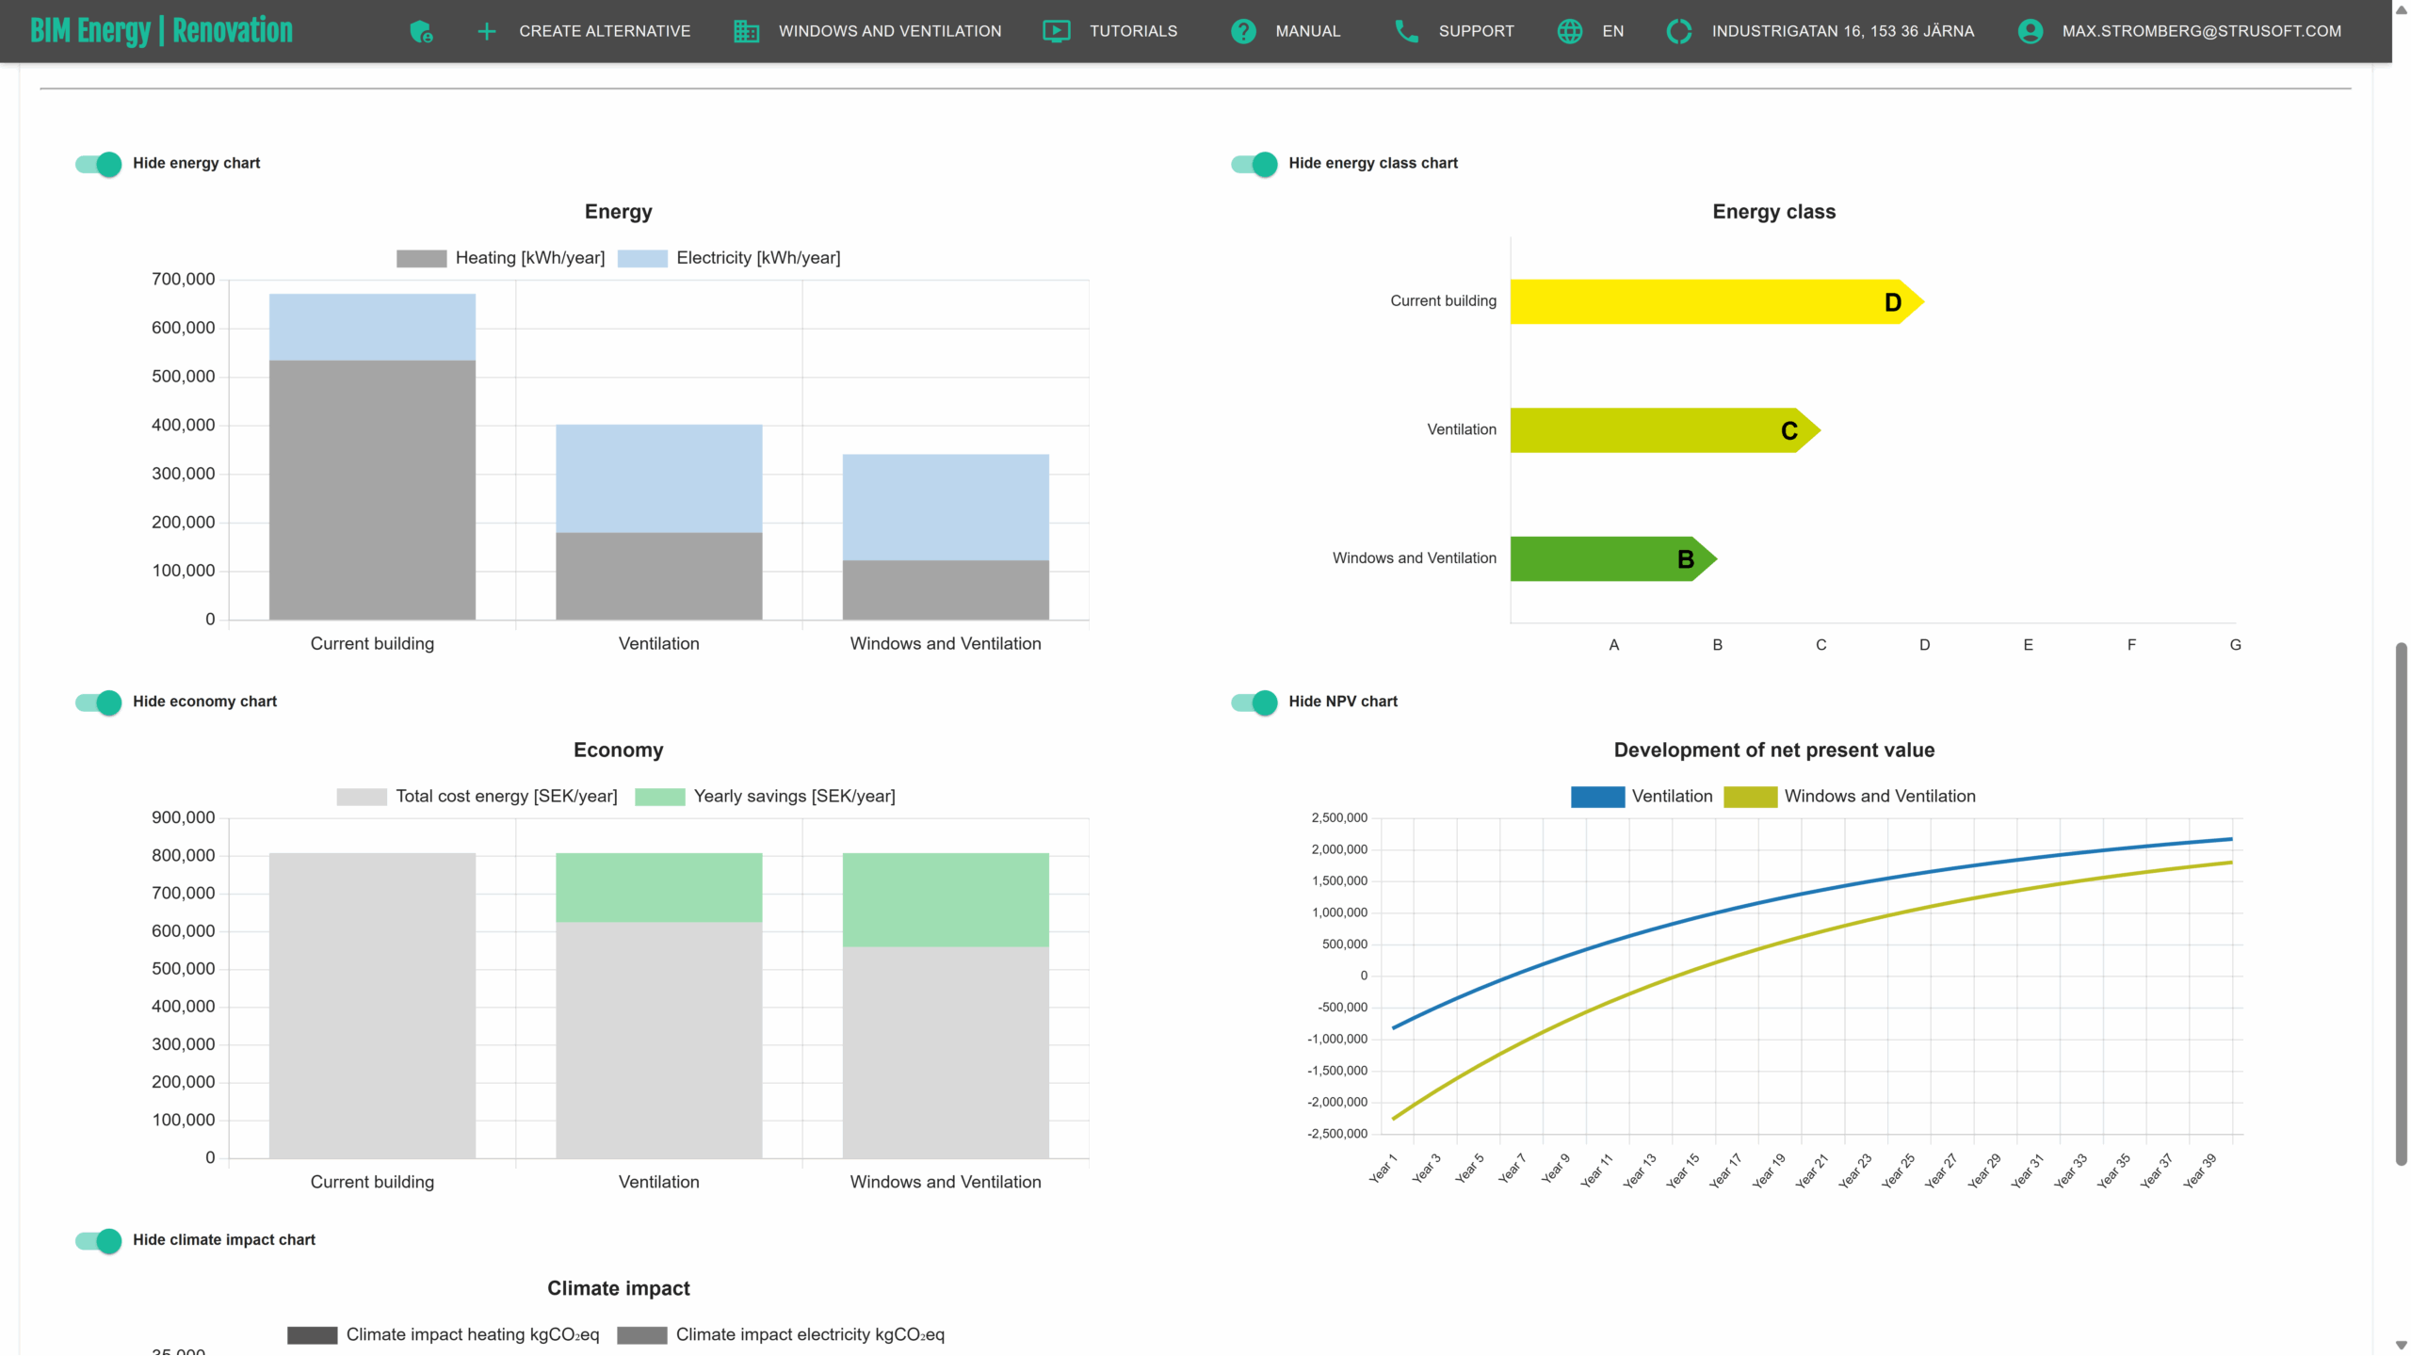Viewport: 2411px width, 1356px height.
Task: Open the EN language selector
Action: click(1612, 31)
